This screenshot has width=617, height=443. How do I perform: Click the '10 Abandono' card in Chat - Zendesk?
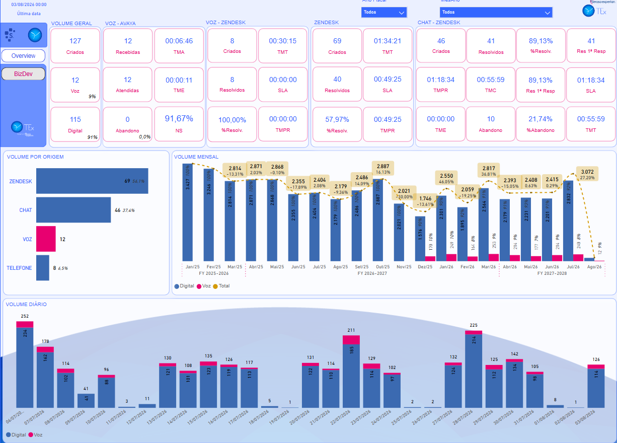pos(491,124)
